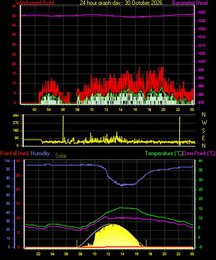Click the compass "E" direction label

204,138
